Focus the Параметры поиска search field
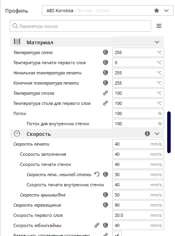This screenshot has width=175, height=236. pyautogui.click(x=80, y=26)
